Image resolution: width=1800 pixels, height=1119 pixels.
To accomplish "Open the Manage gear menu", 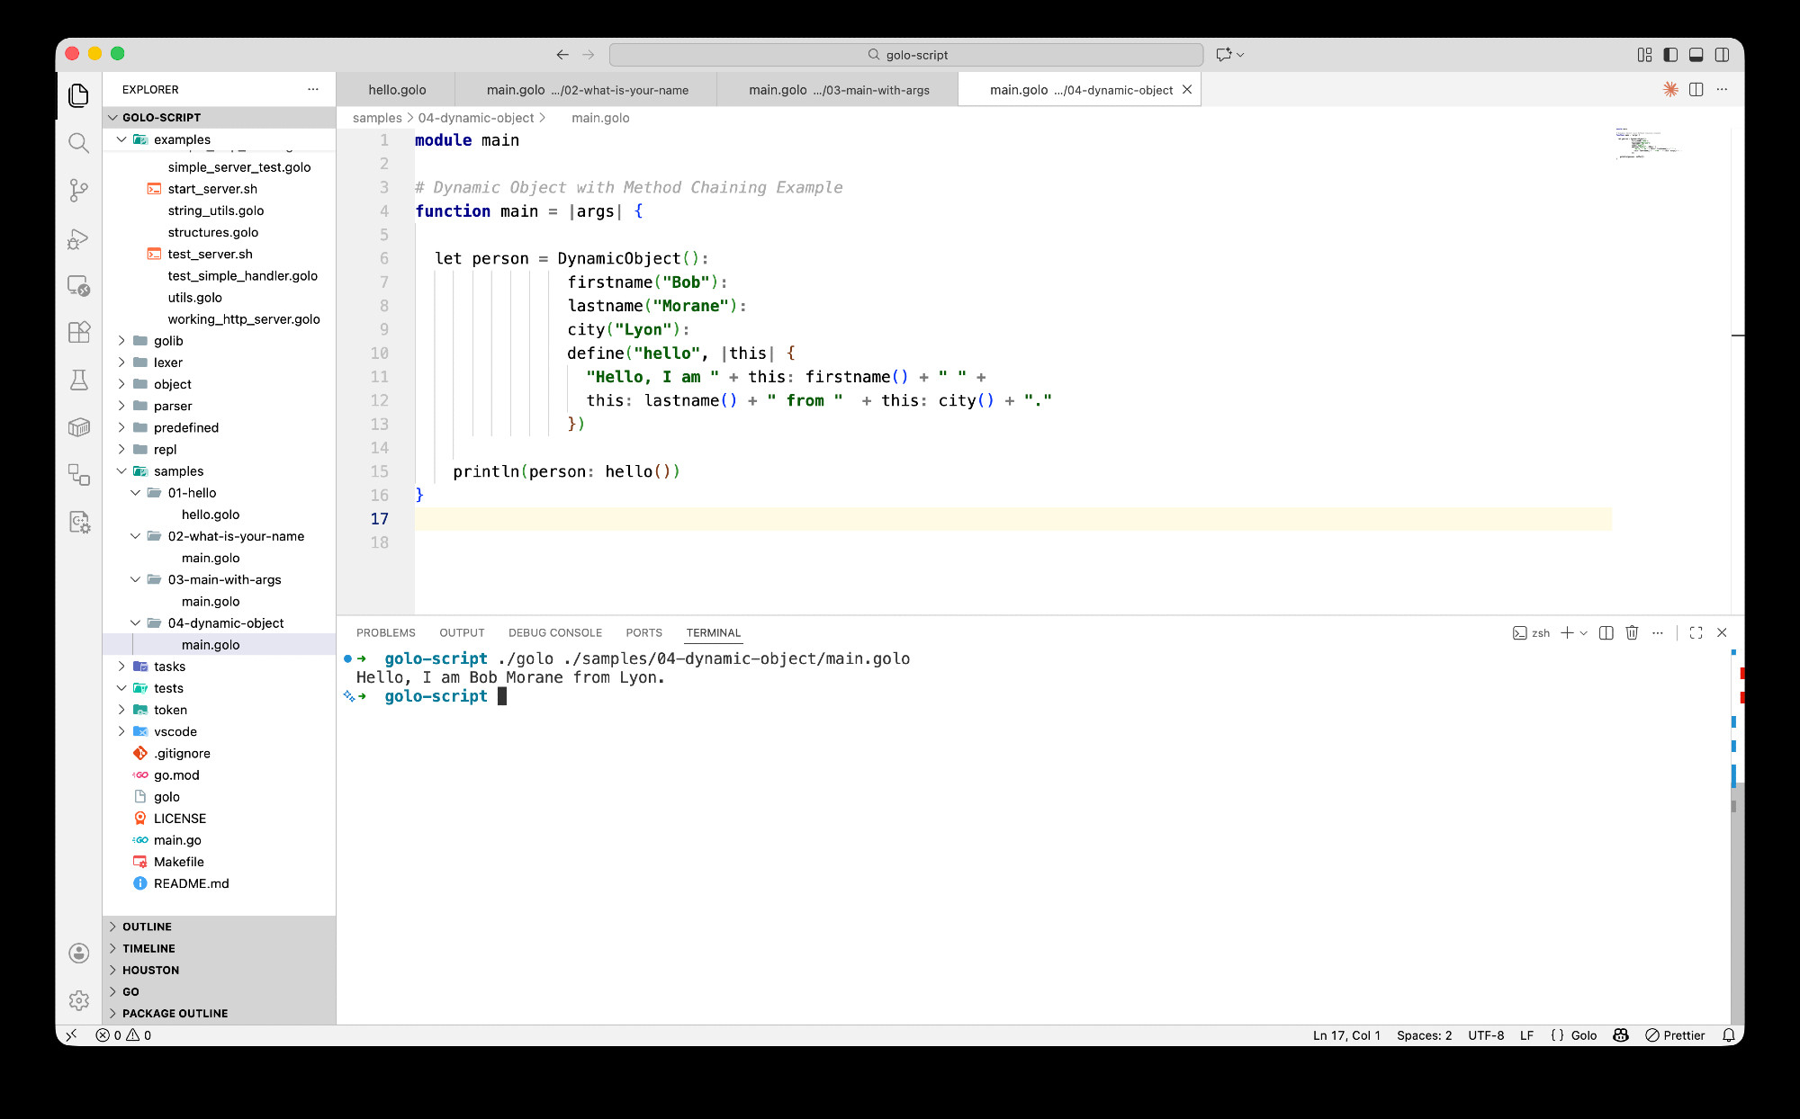I will (79, 999).
